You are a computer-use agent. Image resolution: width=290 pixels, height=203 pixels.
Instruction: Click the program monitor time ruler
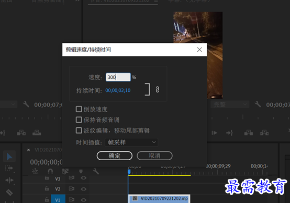tap(248, 117)
